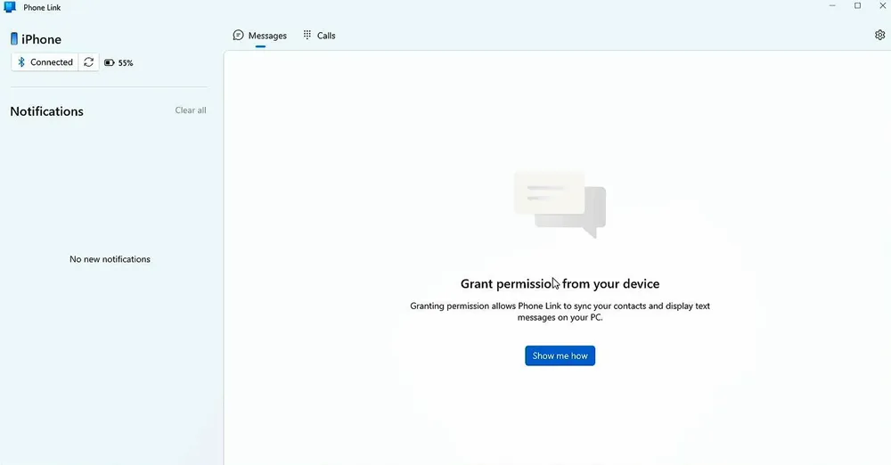Image resolution: width=891 pixels, height=465 pixels.
Task: Maximize the Phone Link window
Action: pyautogui.click(x=857, y=6)
